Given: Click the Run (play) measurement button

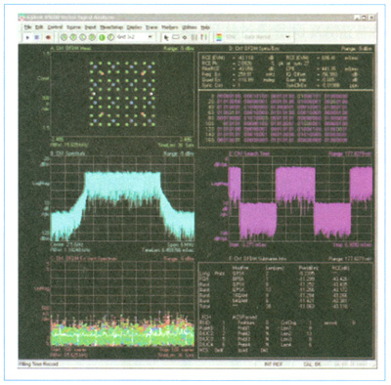Looking at the screenshot, I should click(x=27, y=37).
